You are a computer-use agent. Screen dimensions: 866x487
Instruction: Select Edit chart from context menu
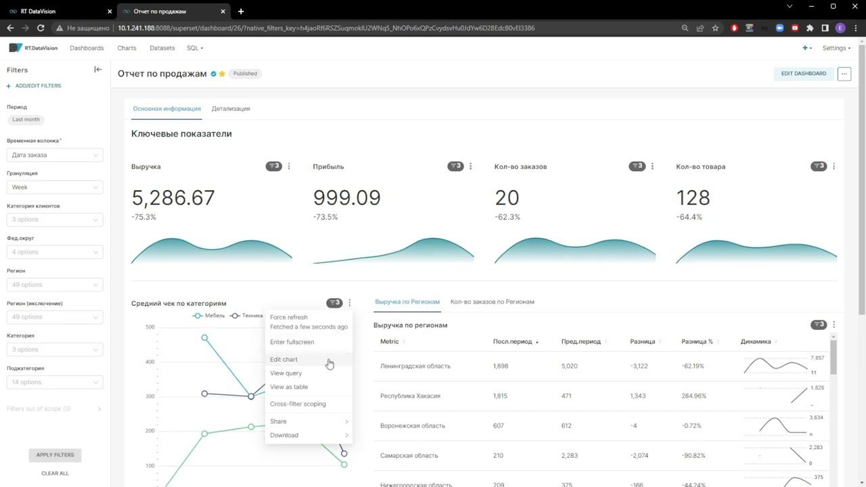pos(283,360)
